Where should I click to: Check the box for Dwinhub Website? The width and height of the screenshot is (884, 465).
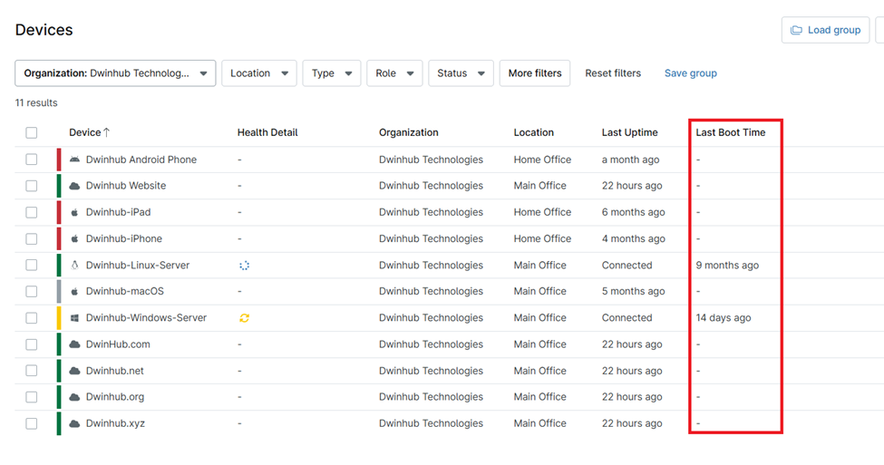pos(32,186)
